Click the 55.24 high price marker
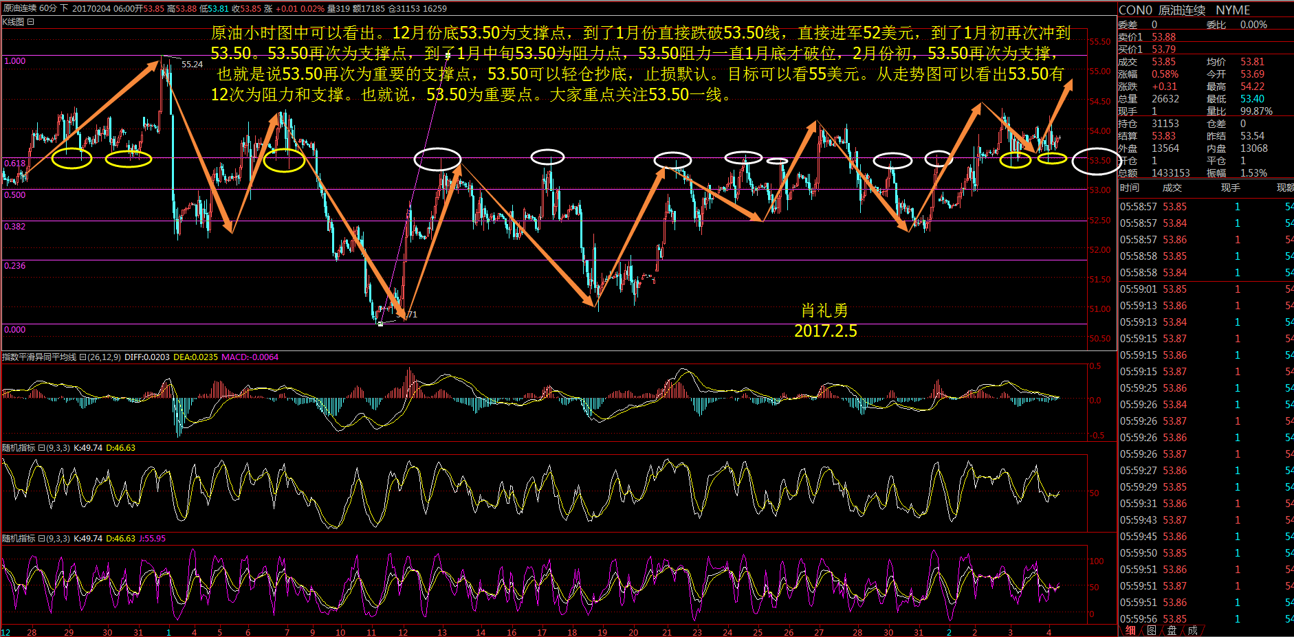Viewport: 1294px width, 637px height. [x=192, y=65]
